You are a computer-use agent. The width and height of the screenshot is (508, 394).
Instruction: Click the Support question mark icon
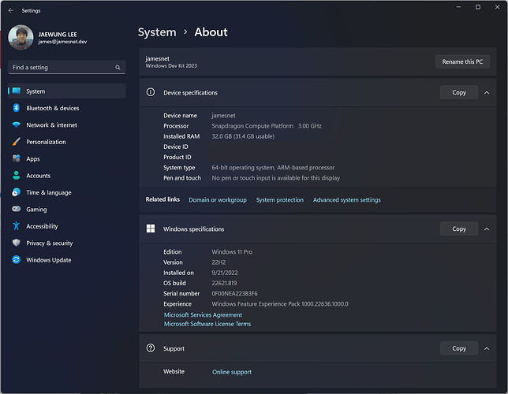point(151,348)
